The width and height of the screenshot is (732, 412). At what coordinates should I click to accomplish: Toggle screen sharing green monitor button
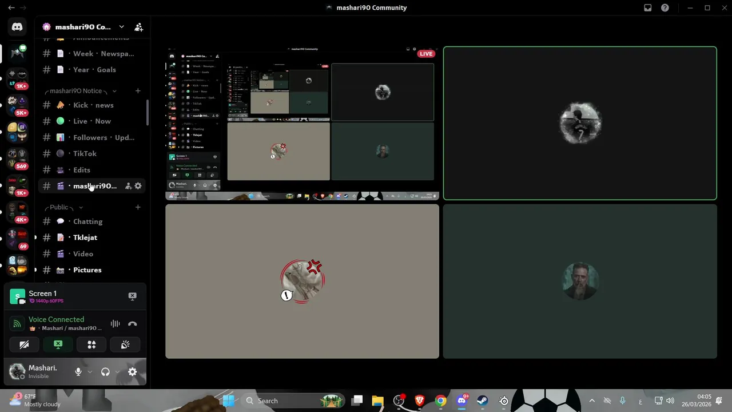pos(58,344)
